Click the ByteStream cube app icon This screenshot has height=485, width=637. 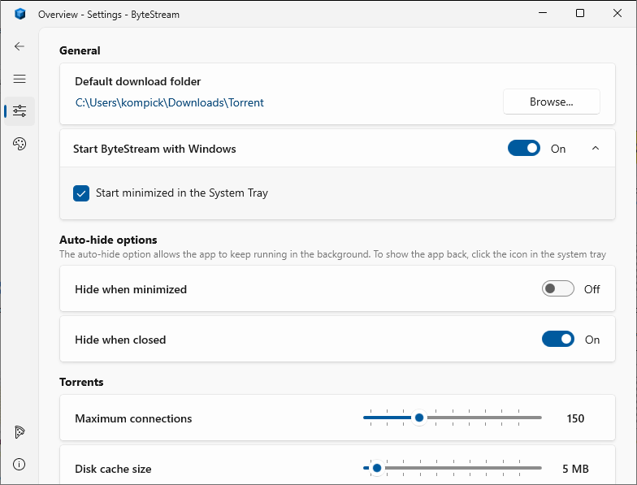coord(19,14)
